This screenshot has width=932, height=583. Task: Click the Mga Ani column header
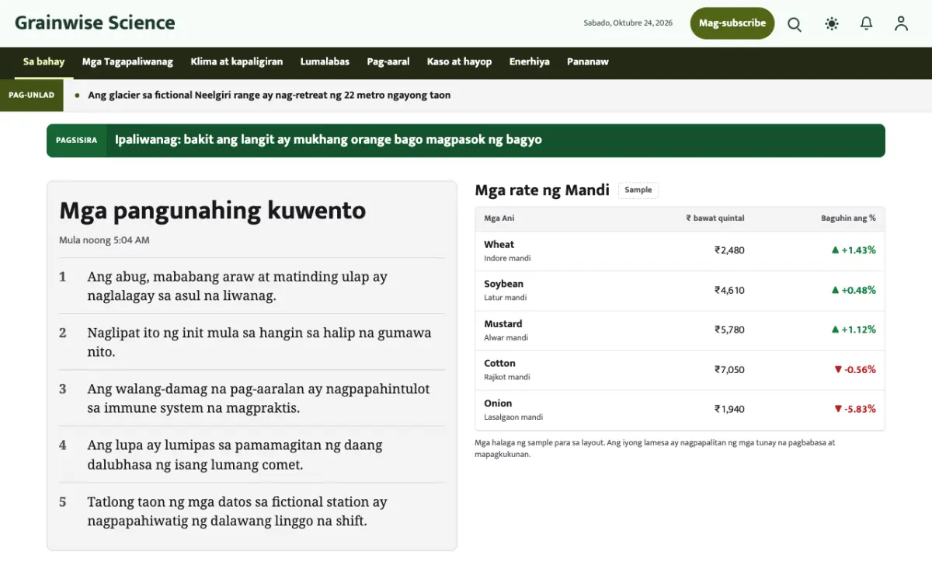pyautogui.click(x=499, y=218)
